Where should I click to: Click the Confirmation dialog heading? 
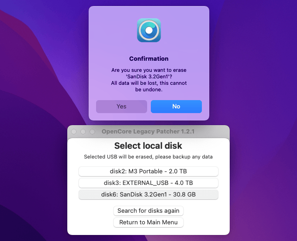coord(148,59)
